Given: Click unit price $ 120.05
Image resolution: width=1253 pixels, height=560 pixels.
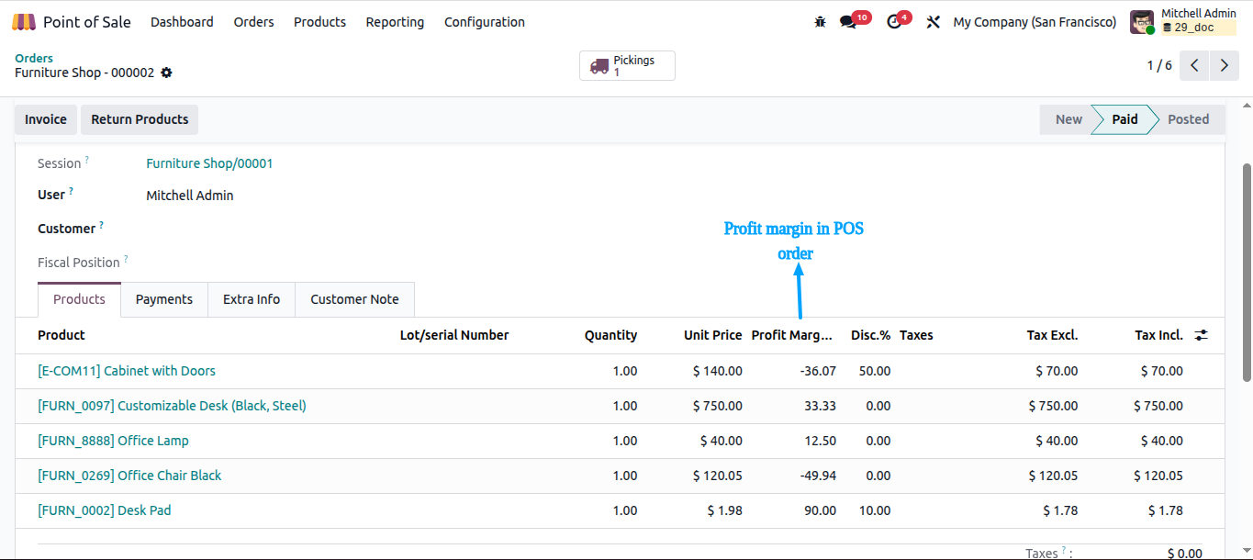Looking at the screenshot, I should click(x=717, y=476).
